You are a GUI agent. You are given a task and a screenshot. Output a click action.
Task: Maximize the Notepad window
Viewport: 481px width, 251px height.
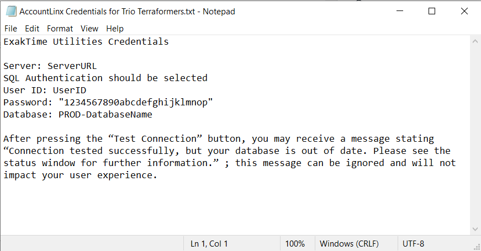432,11
